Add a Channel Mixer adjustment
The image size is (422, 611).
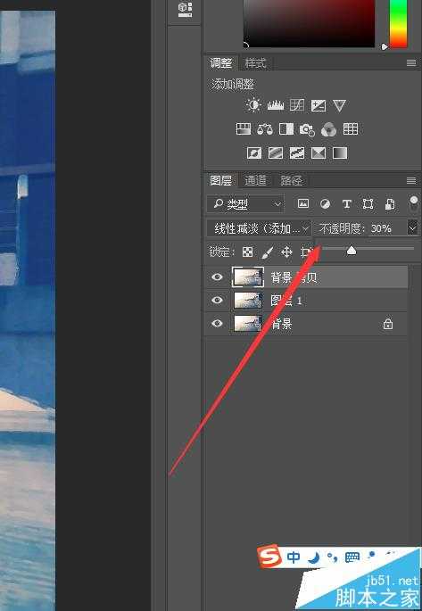(x=328, y=129)
